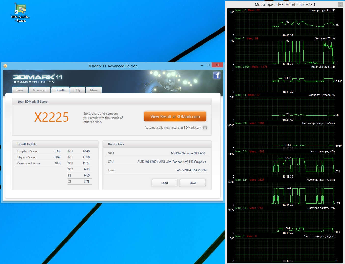Click the Load button

[165, 183]
